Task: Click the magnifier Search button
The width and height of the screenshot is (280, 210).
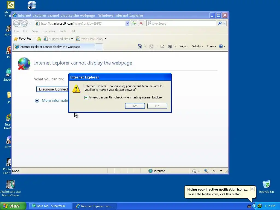Action: click(220, 24)
